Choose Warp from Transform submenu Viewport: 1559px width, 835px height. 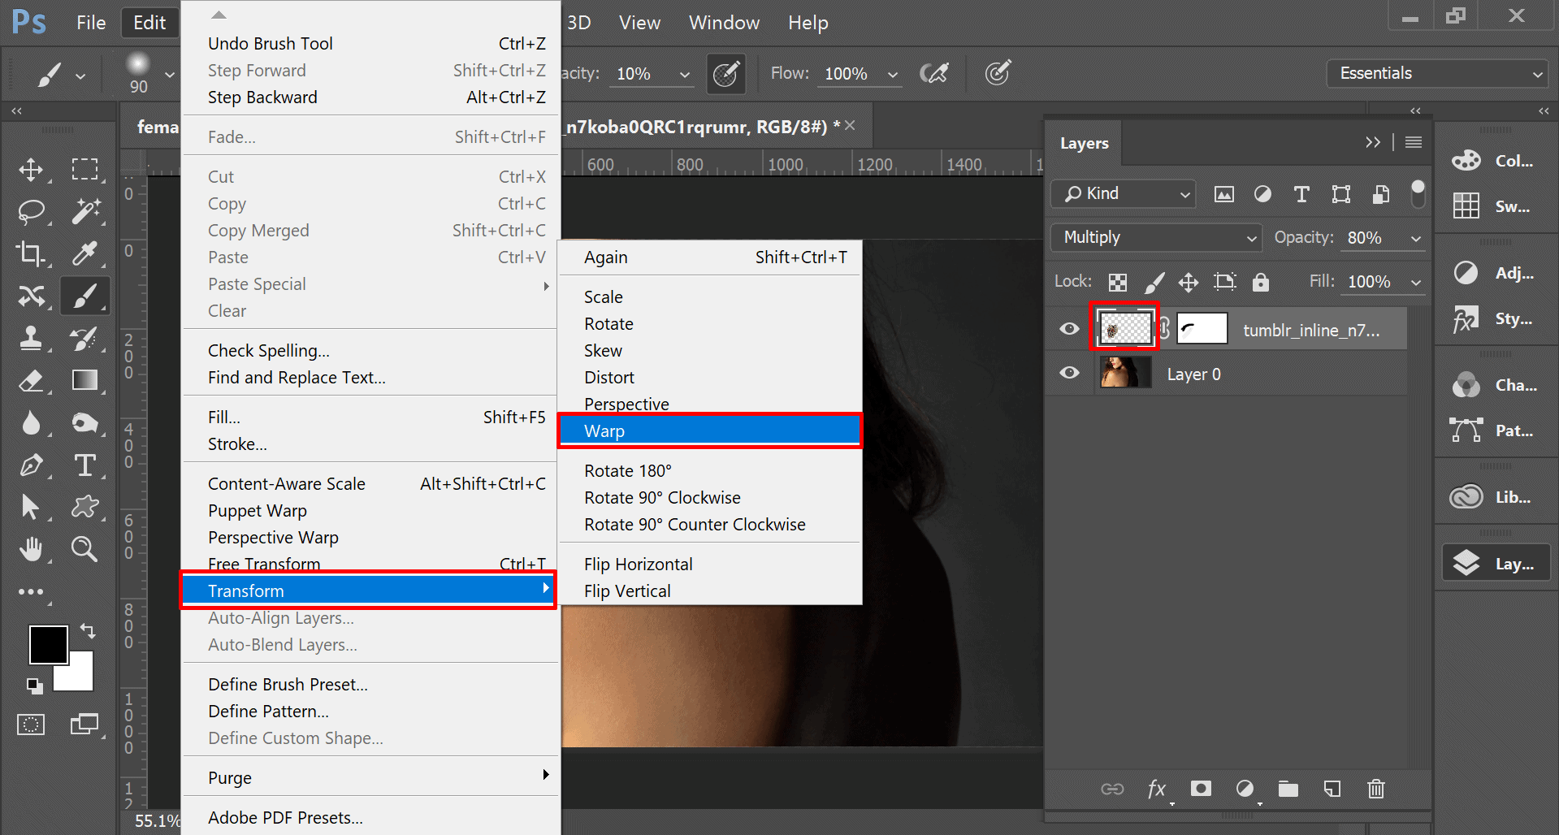pyautogui.click(x=709, y=430)
